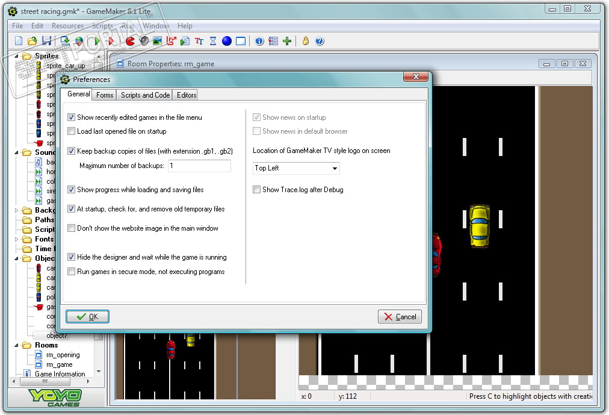This screenshot has height=415, width=609.
Task: Click the resource tree horizontal scrollbar
Action: click(x=51, y=382)
